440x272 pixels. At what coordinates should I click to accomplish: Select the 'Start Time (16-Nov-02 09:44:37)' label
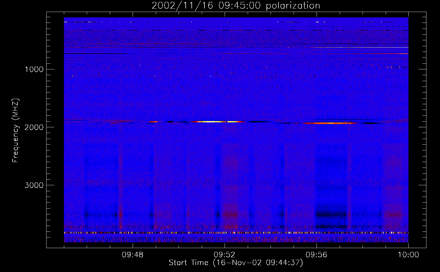[236, 263]
